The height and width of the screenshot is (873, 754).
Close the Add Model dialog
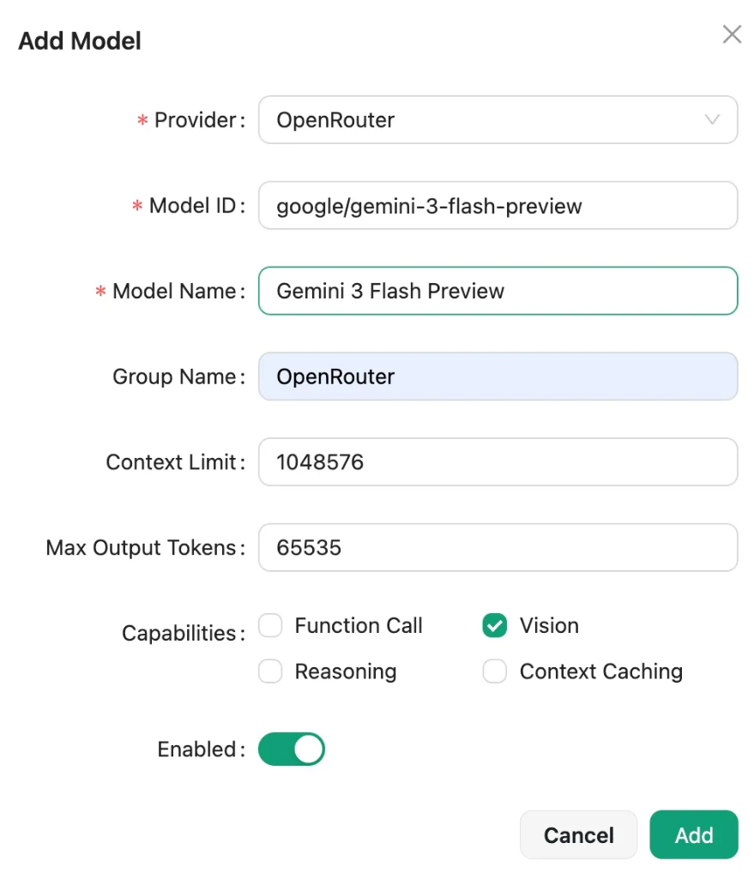(x=731, y=34)
